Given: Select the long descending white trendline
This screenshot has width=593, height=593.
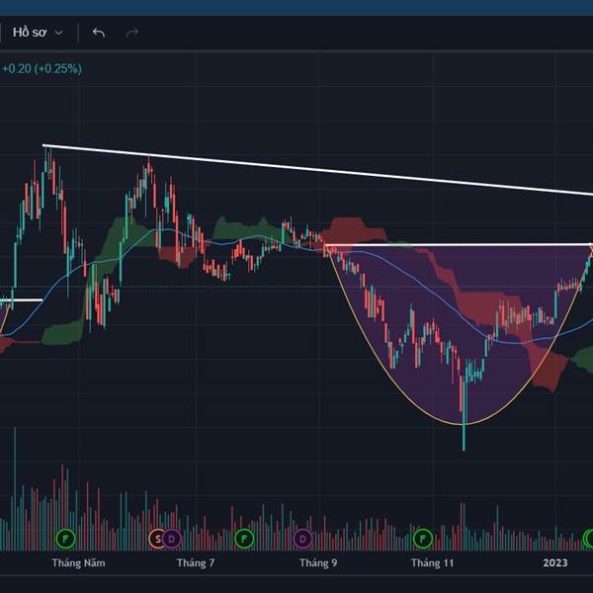Looking at the screenshot, I should coord(317,170).
